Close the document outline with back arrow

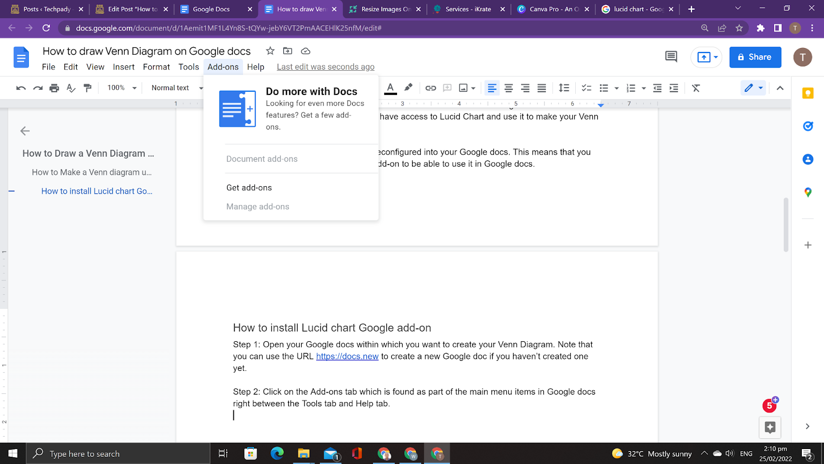(25, 131)
